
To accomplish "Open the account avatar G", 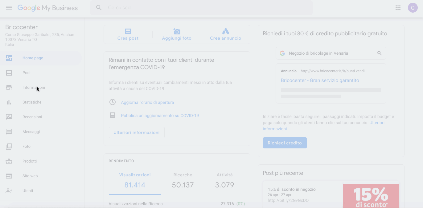I will point(413,8).
